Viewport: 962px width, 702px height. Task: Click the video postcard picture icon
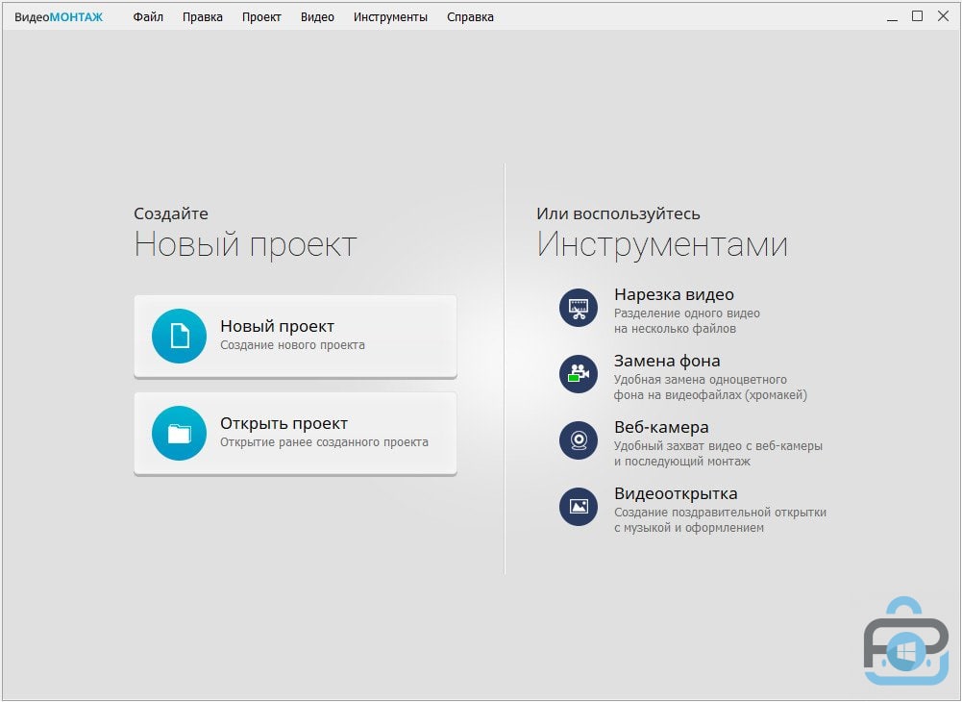pyautogui.click(x=579, y=507)
